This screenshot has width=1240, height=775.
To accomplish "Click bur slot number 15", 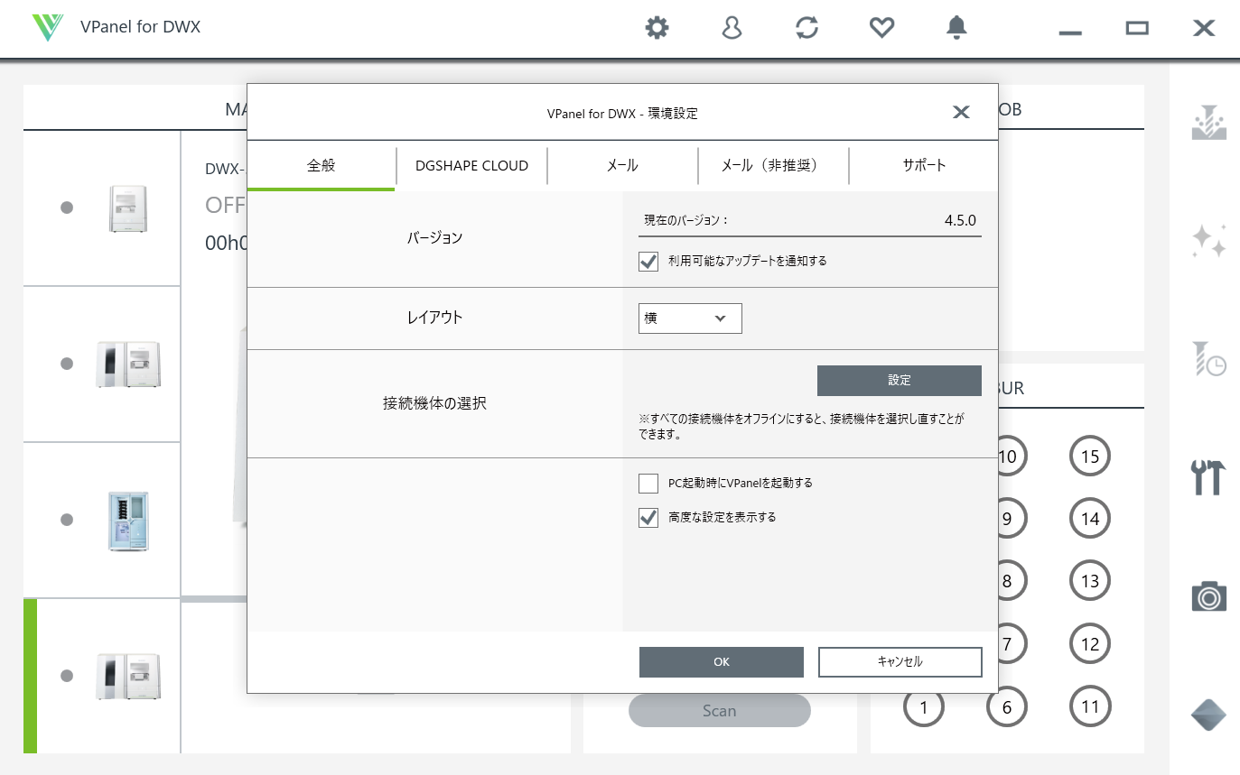I will click(1090, 457).
